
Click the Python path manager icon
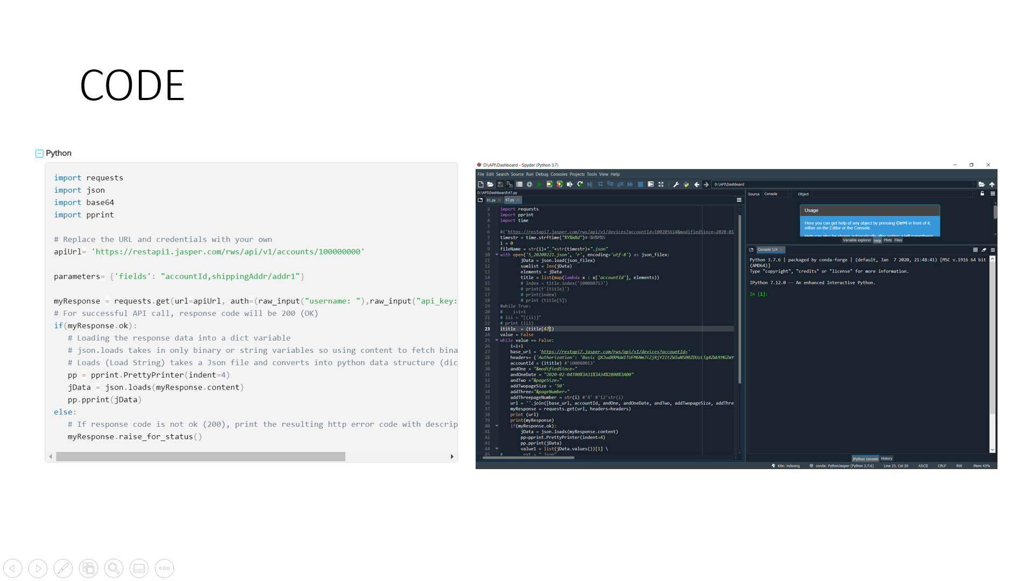click(686, 185)
